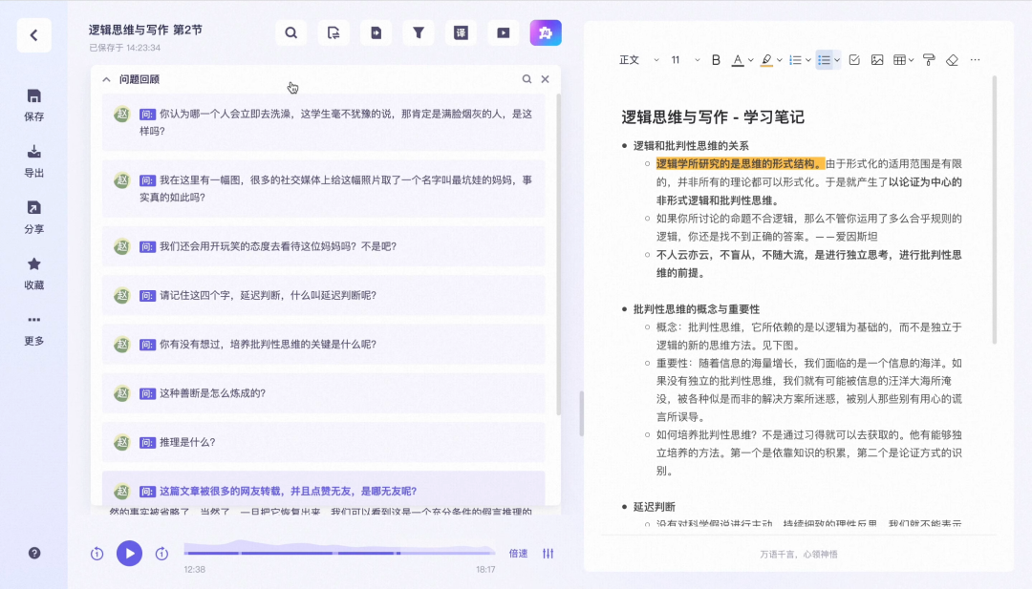Screen dimensions: 1032x589
Task: Toggle bold formatting
Action: coord(716,60)
